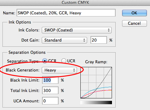This screenshot has width=150, height=110.
Task: Open the Ink Colors dropdown
Action: (x=77, y=30)
